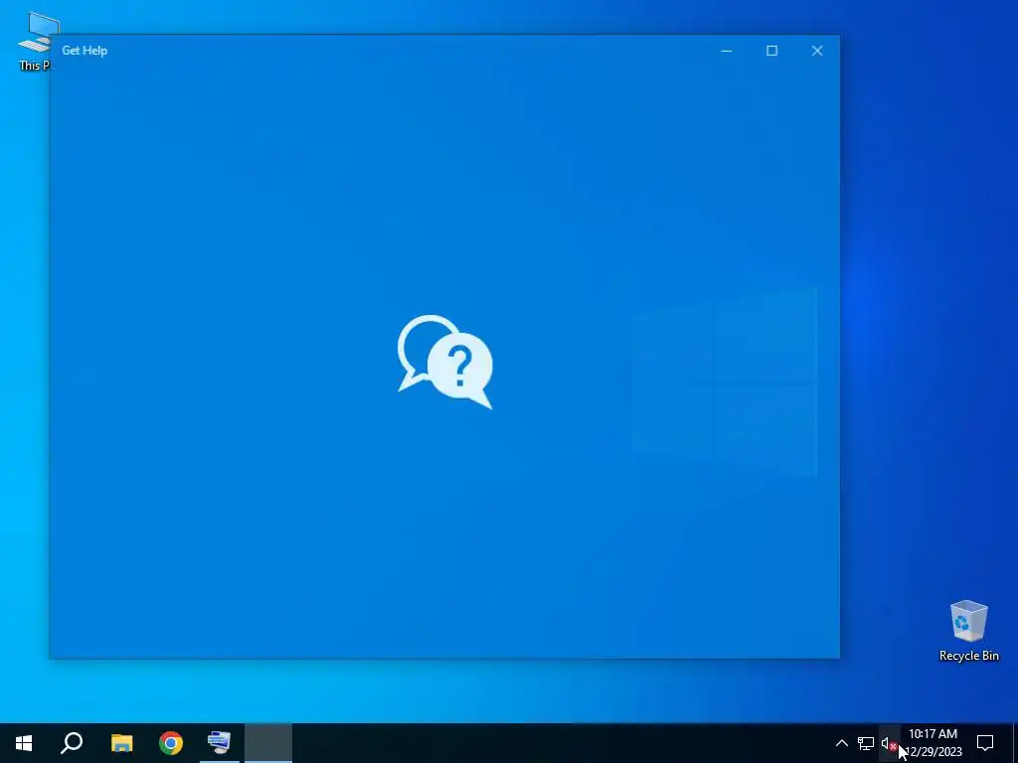Open the network status tray icon
The image size is (1018, 763).
(x=866, y=743)
